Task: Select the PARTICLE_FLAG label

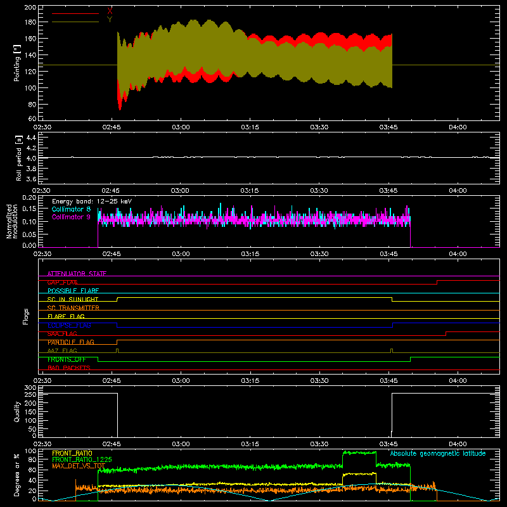Action: coord(71,342)
